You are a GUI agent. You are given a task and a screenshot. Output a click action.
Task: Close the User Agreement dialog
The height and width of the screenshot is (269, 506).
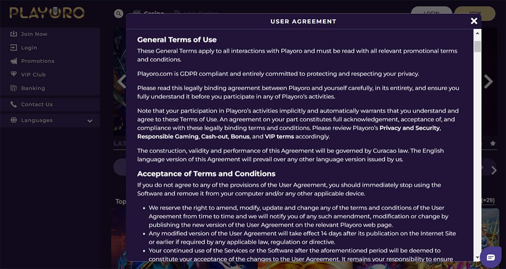(x=474, y=21)
